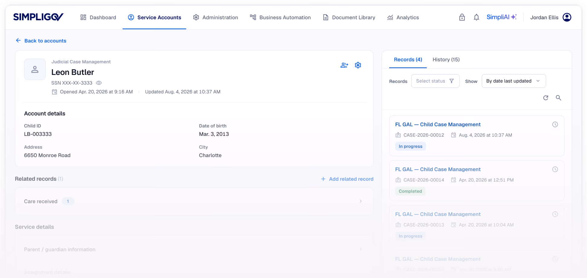Refresh the records list

(546, 98)
